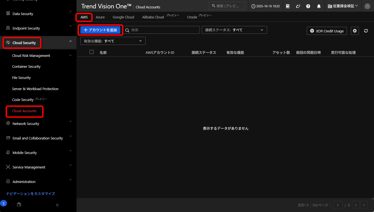Expand the Service Management menu chevron
374x212 pixels.
tap(70, 165)
